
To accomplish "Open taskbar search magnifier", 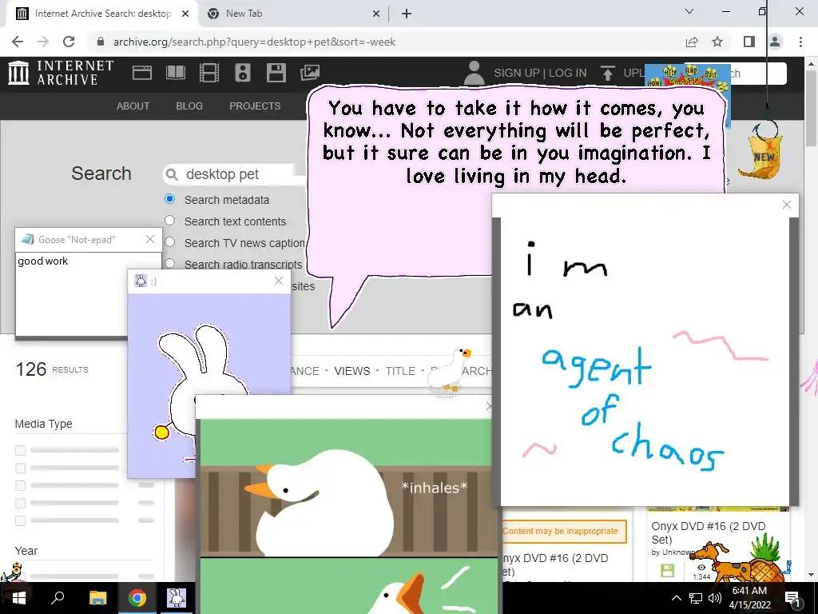I will tap(58, 598).
